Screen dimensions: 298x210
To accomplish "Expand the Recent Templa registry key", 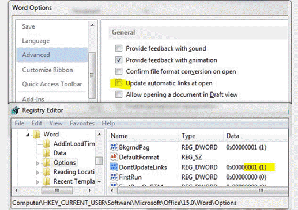I will 37,182.
